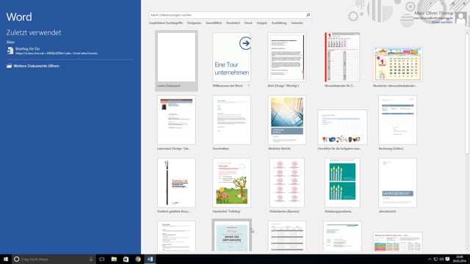Screen dimensions: 470x264
Task: Click scrollbar down arrow in template list
Action: [x=467, y=249]
